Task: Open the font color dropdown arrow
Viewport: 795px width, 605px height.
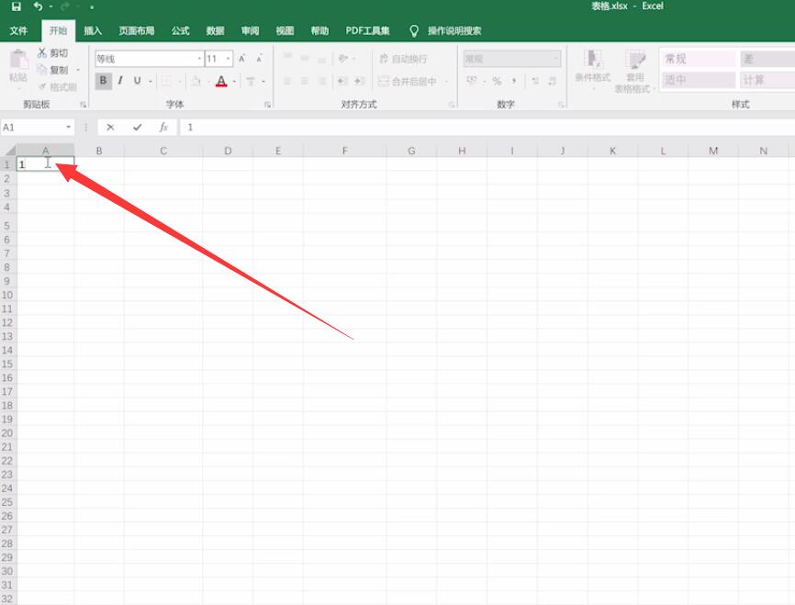Action: [x=234, y=81]
